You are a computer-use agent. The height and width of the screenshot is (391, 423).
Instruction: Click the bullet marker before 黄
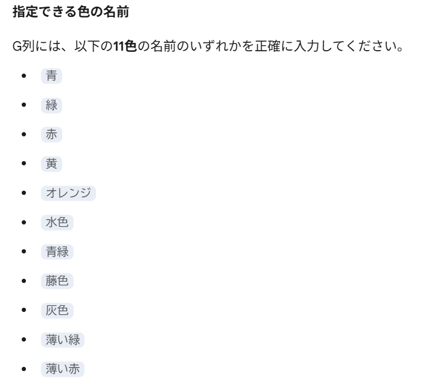click(24, 164)
